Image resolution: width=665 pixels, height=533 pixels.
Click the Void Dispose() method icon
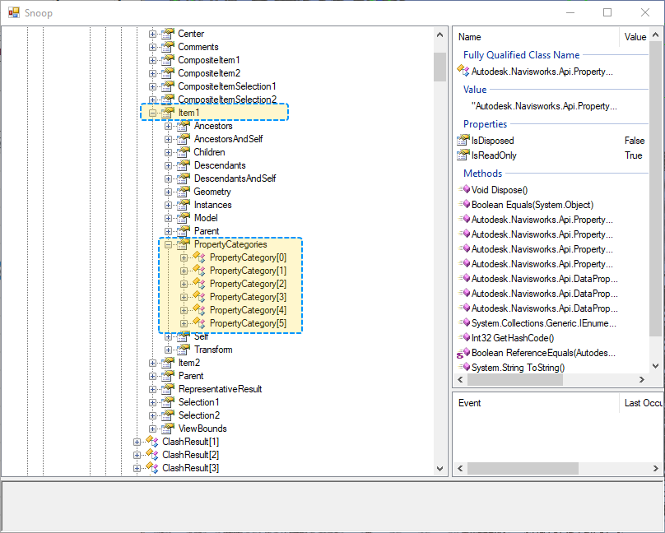pos(464,190)
